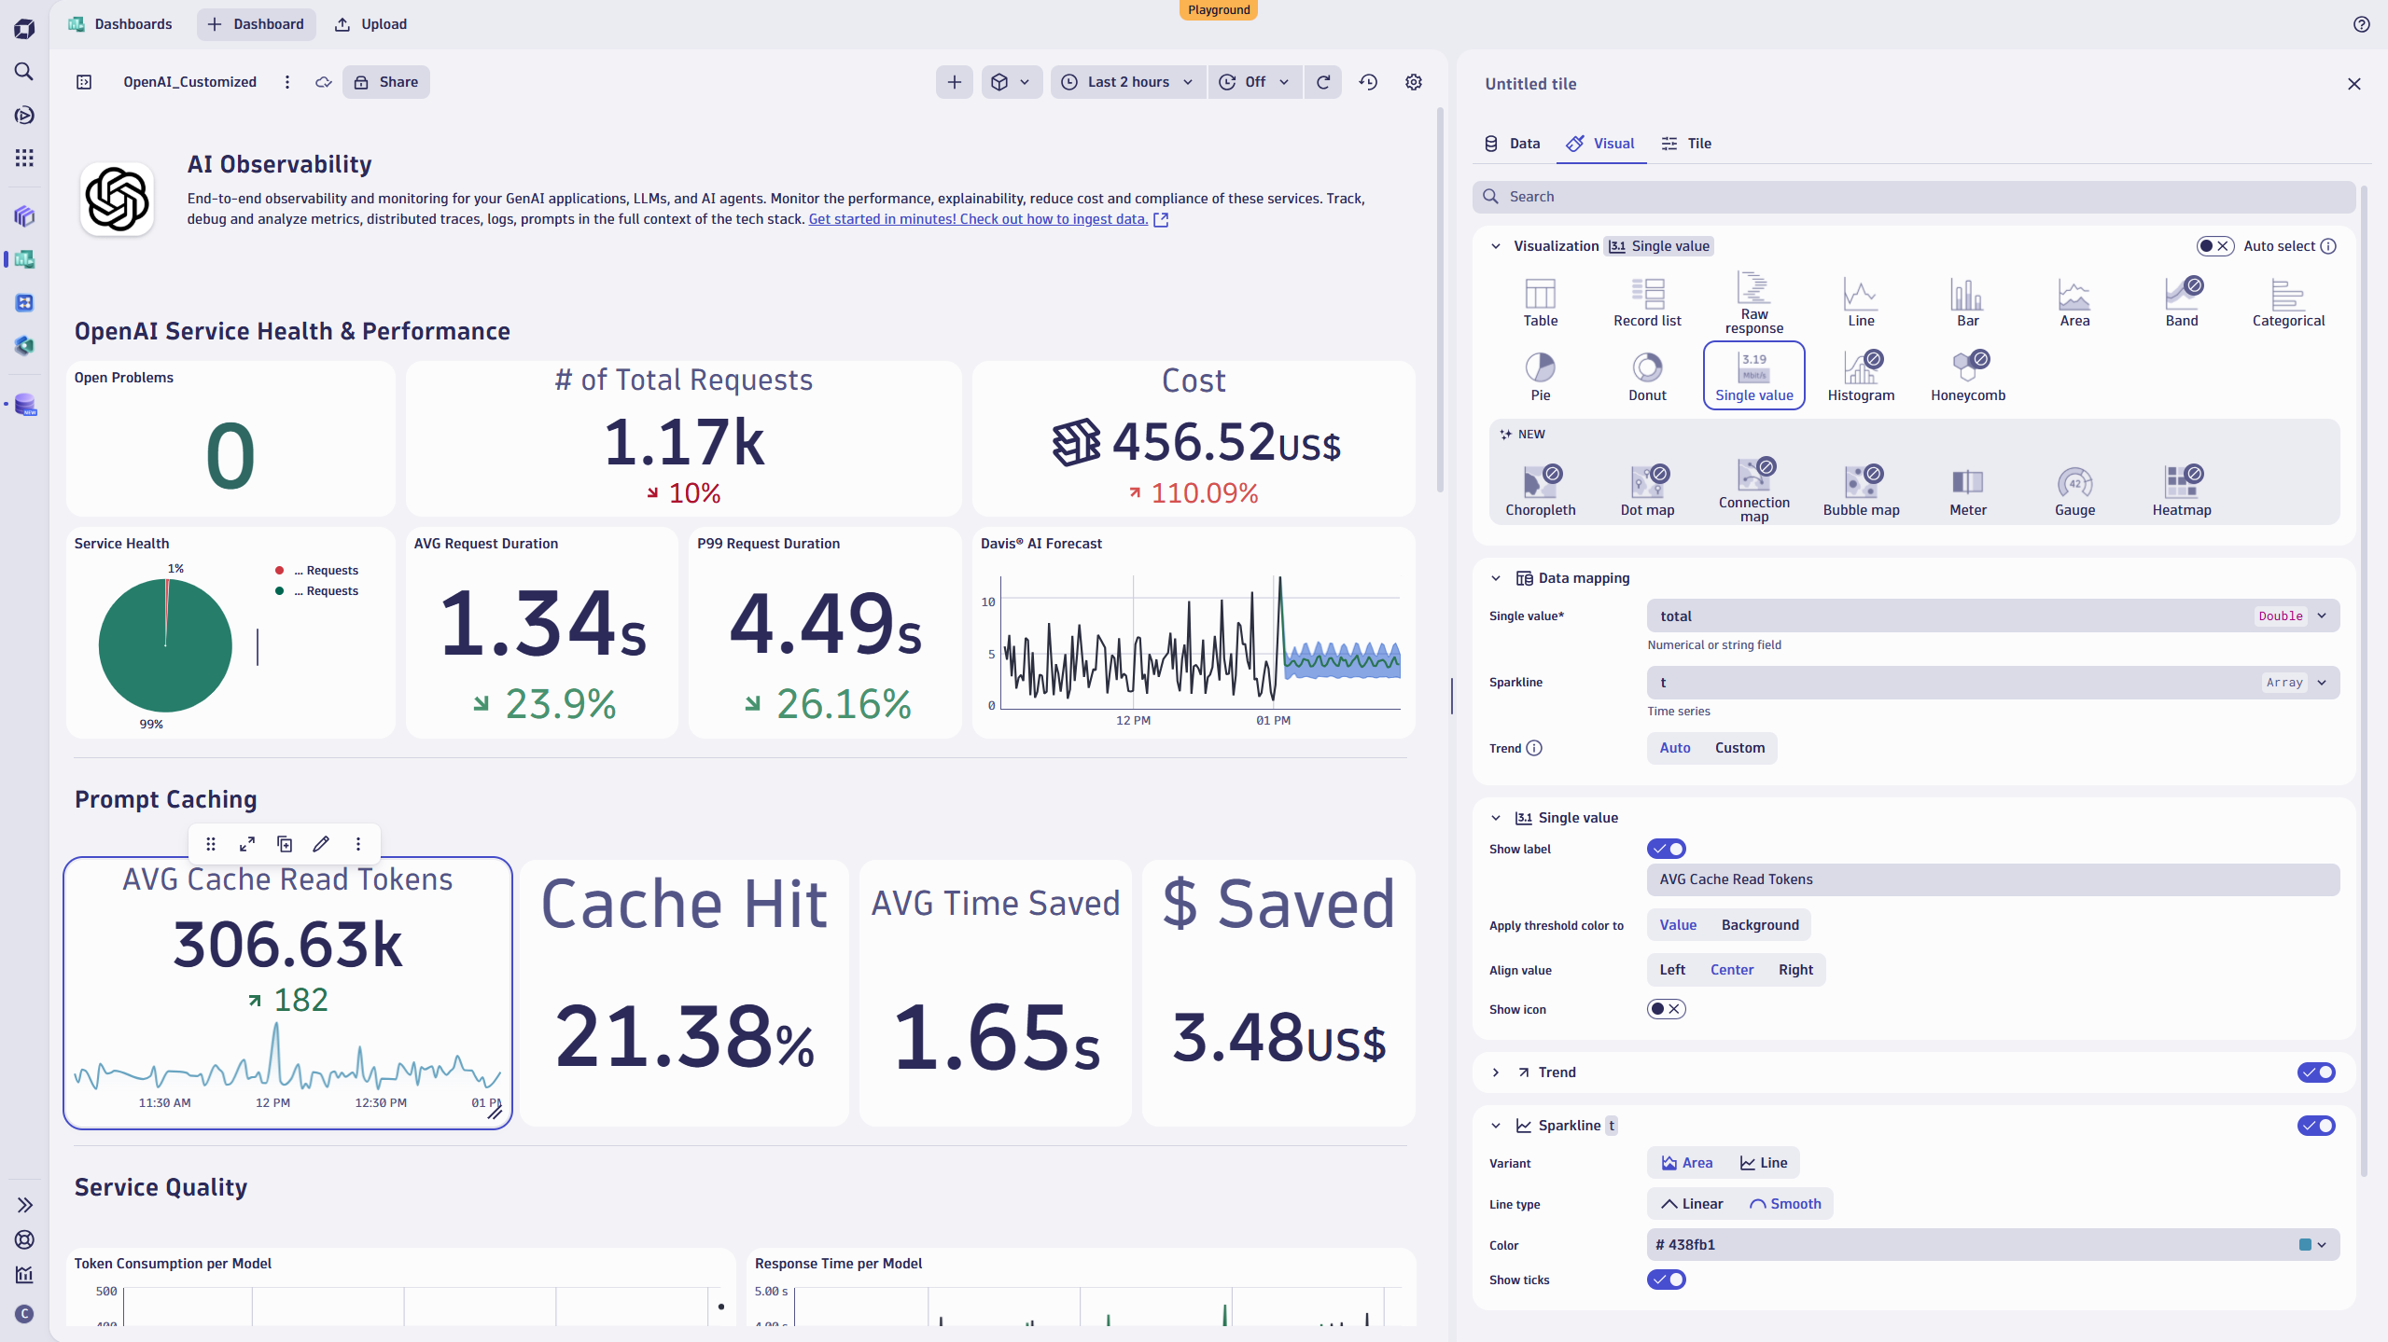Collapse the Data mapping section
2388x1342 pixels.
click(x=1495, y=577)
